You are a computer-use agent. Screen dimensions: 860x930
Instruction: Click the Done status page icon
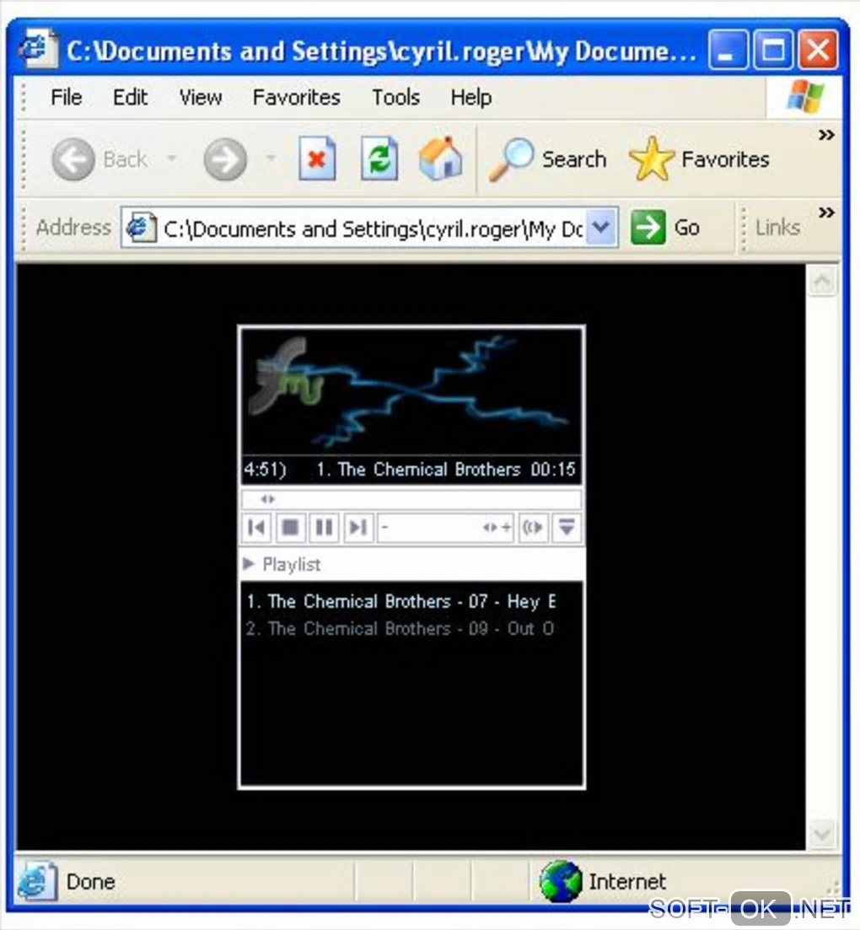37,881
